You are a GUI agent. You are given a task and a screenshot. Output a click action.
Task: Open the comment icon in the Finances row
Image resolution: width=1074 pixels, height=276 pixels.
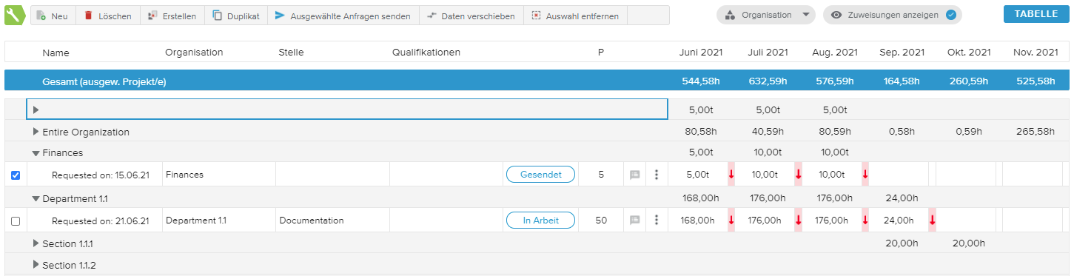pos(634,175)
